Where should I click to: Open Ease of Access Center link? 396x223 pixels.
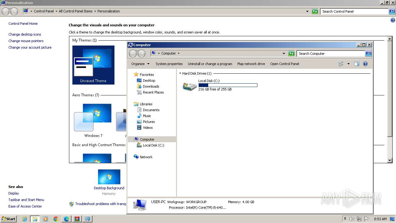coord(25,206)
